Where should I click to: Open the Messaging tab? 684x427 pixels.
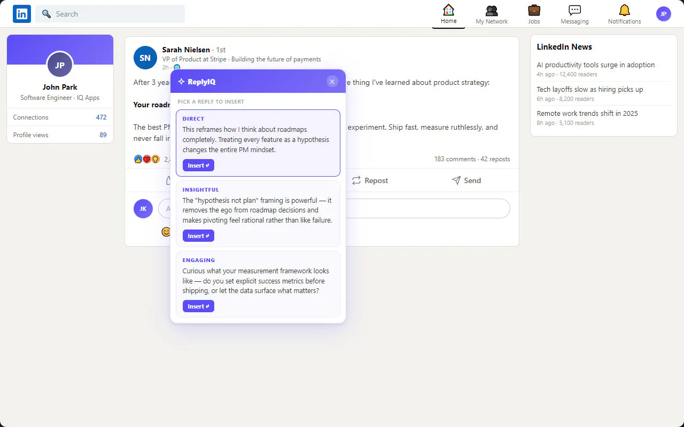click(x=574, y=14)
